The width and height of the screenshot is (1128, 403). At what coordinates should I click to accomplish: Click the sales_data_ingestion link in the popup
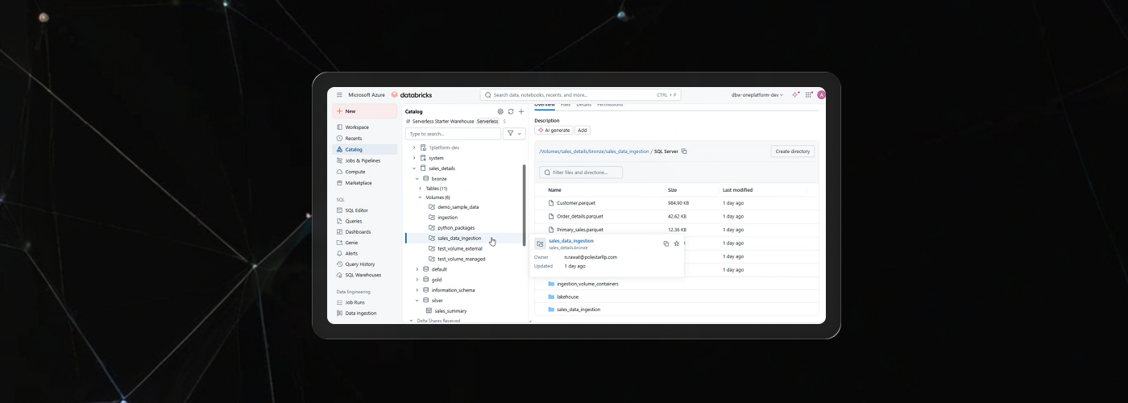point(571,241)
